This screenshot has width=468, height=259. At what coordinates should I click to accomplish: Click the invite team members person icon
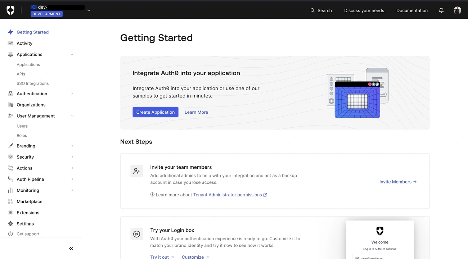[x=136, y=171]
